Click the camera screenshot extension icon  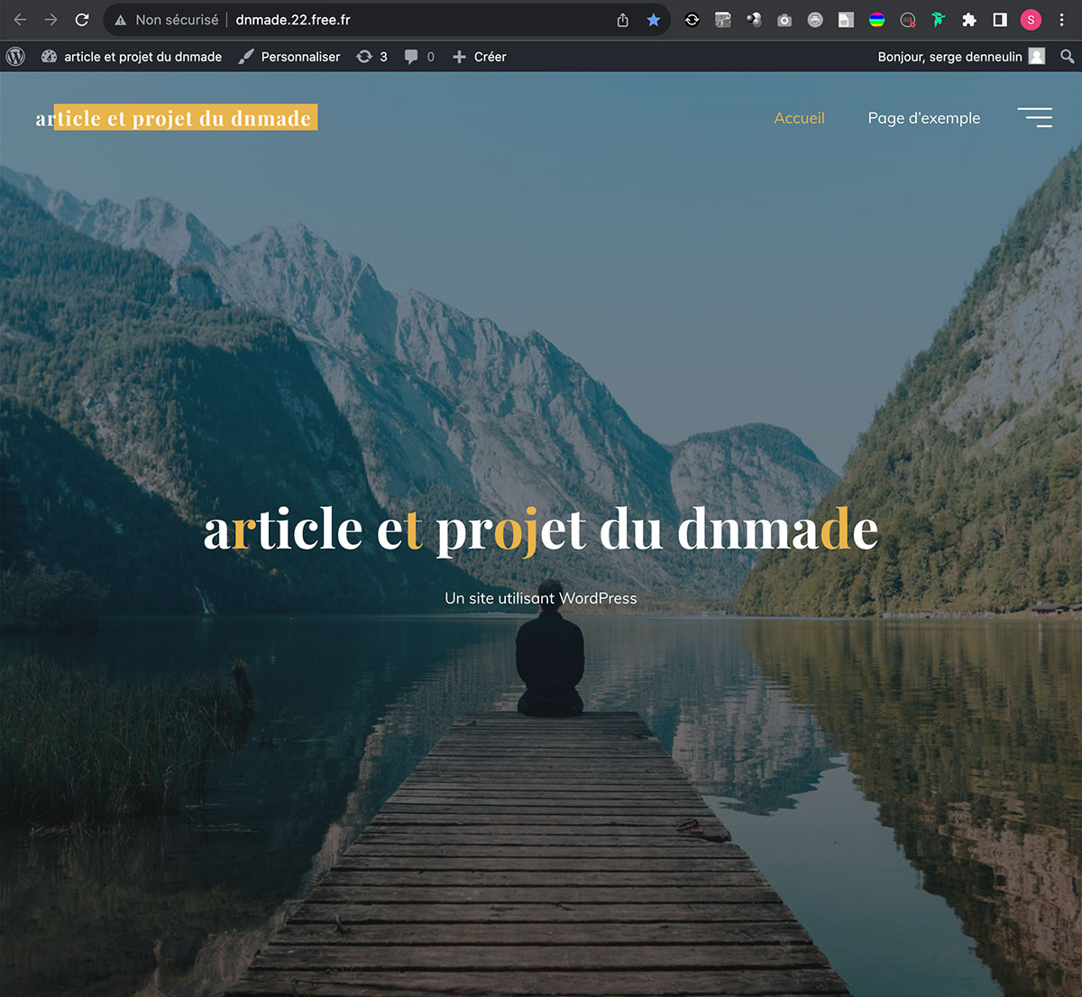click(784, 20)
